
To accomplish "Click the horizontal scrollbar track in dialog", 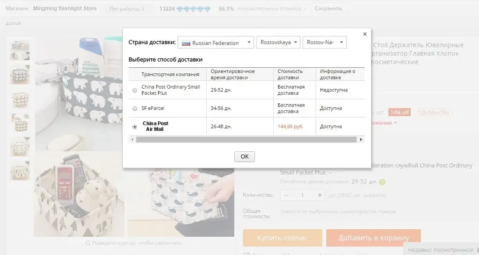I will click(246, 139).
